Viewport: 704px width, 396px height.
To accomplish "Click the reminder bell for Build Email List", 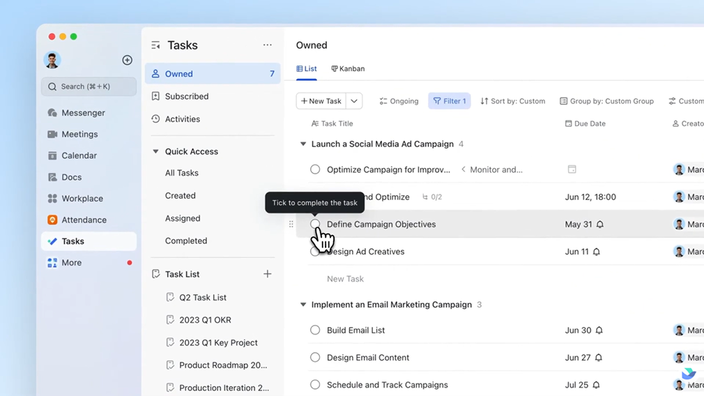I will [599, 330].
